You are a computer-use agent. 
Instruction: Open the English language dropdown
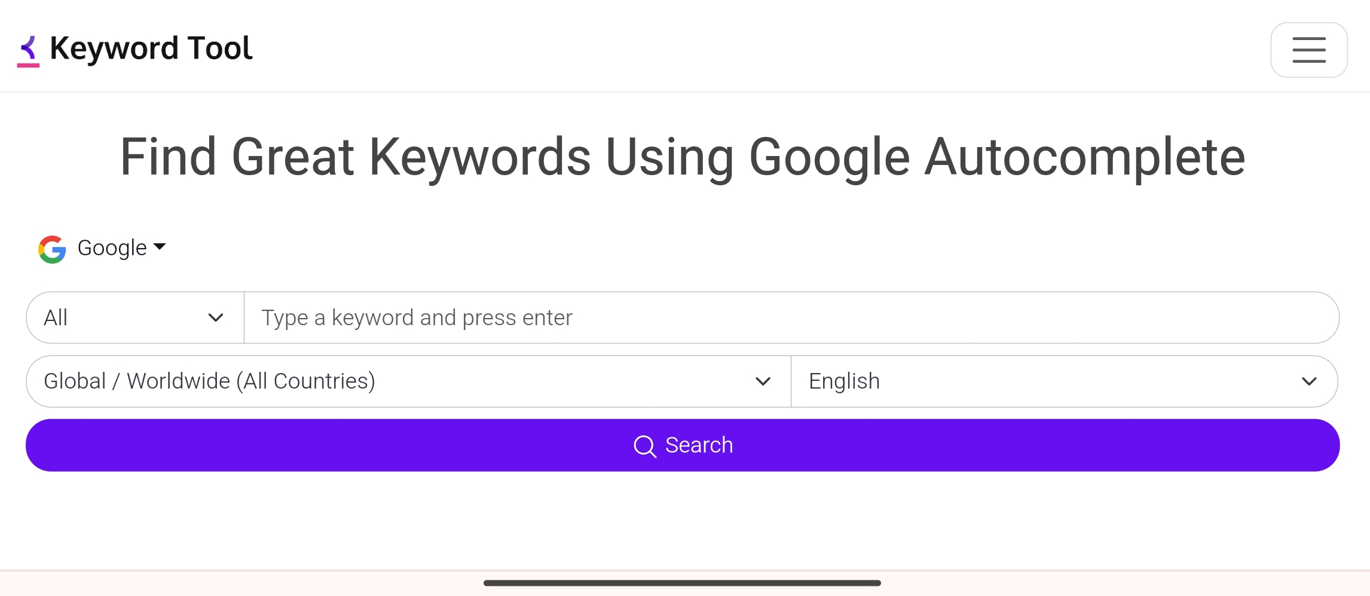[1064, 381]
